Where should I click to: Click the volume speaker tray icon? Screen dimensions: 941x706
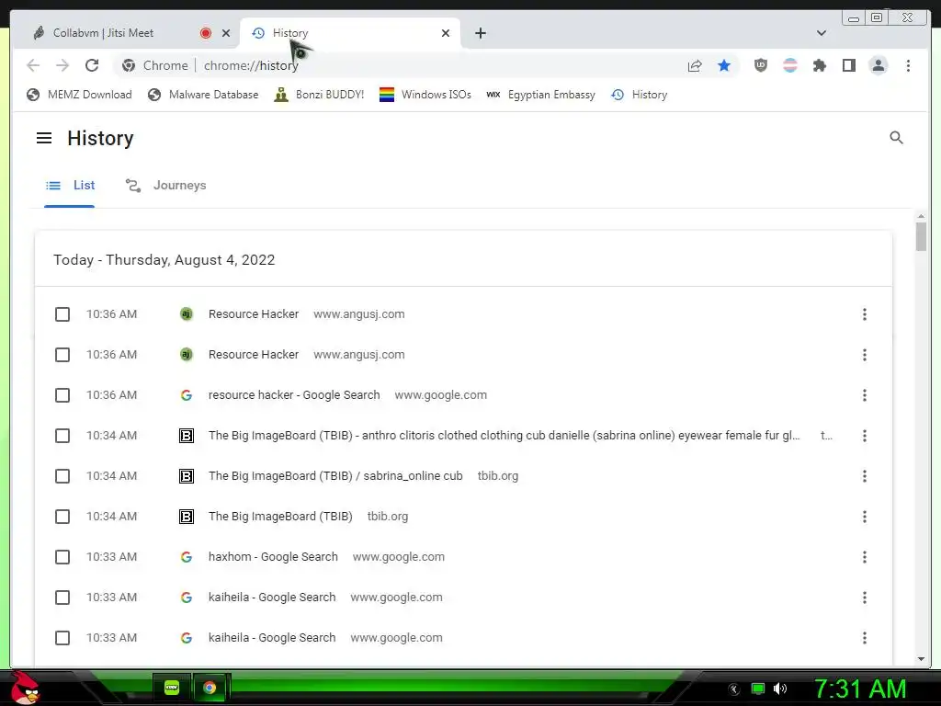pyautogui.click(x=780, y=689)
